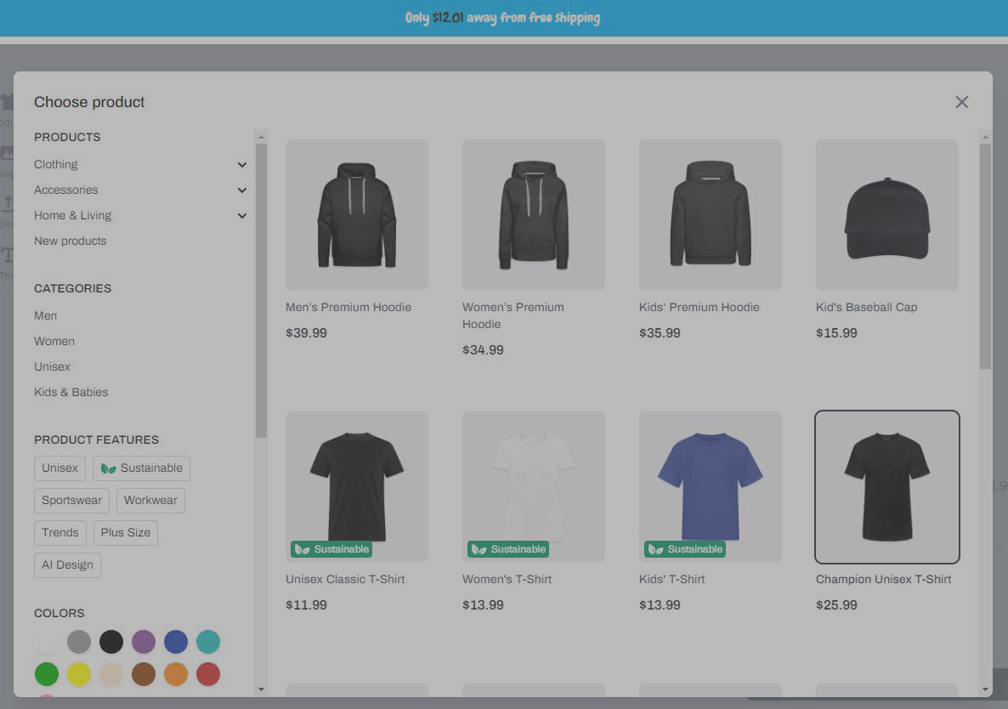
Task: Select Unisex Classic T-Shirt thumbnail
Action: 357,486
